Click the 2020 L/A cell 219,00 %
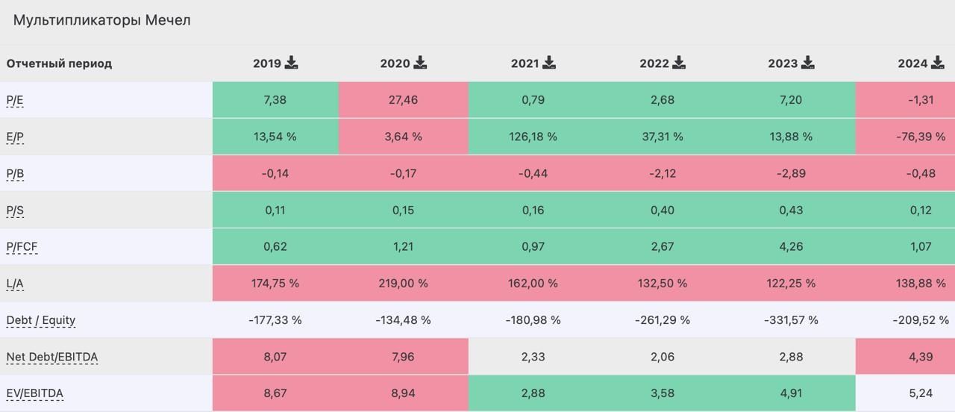The width and height of the screenshot is (955, 412). click(403, 284)
